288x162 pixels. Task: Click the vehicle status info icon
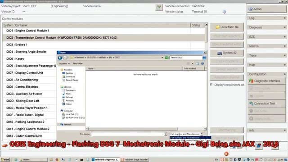(x=224, y=12)
